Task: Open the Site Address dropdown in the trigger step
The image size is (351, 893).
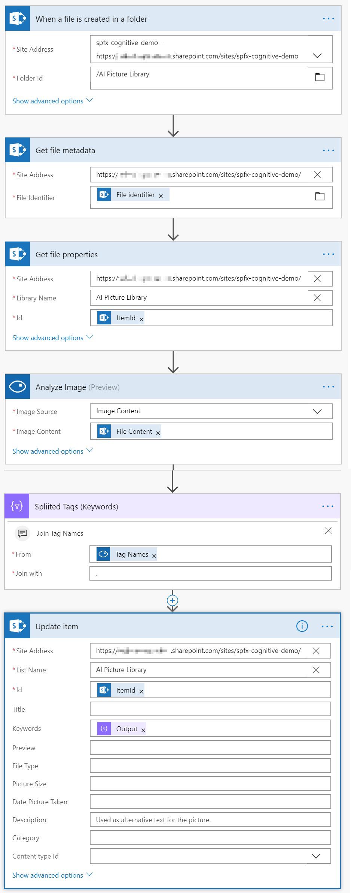Action: point(317,56)
